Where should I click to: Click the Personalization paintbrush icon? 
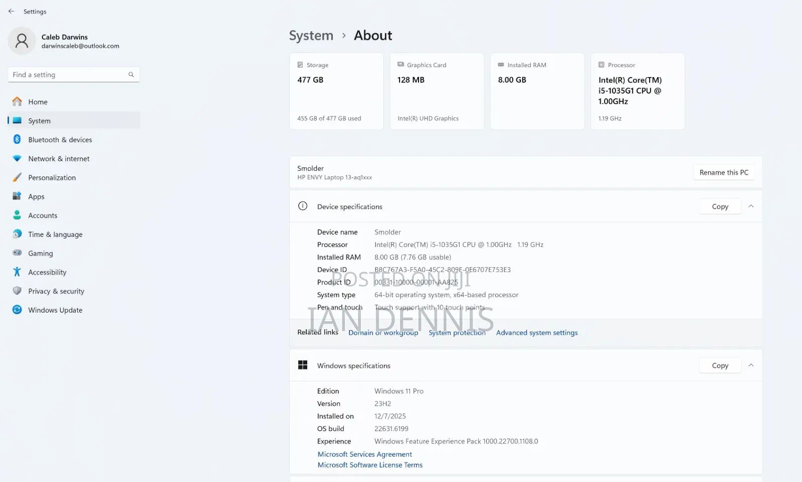coord(17,177)
